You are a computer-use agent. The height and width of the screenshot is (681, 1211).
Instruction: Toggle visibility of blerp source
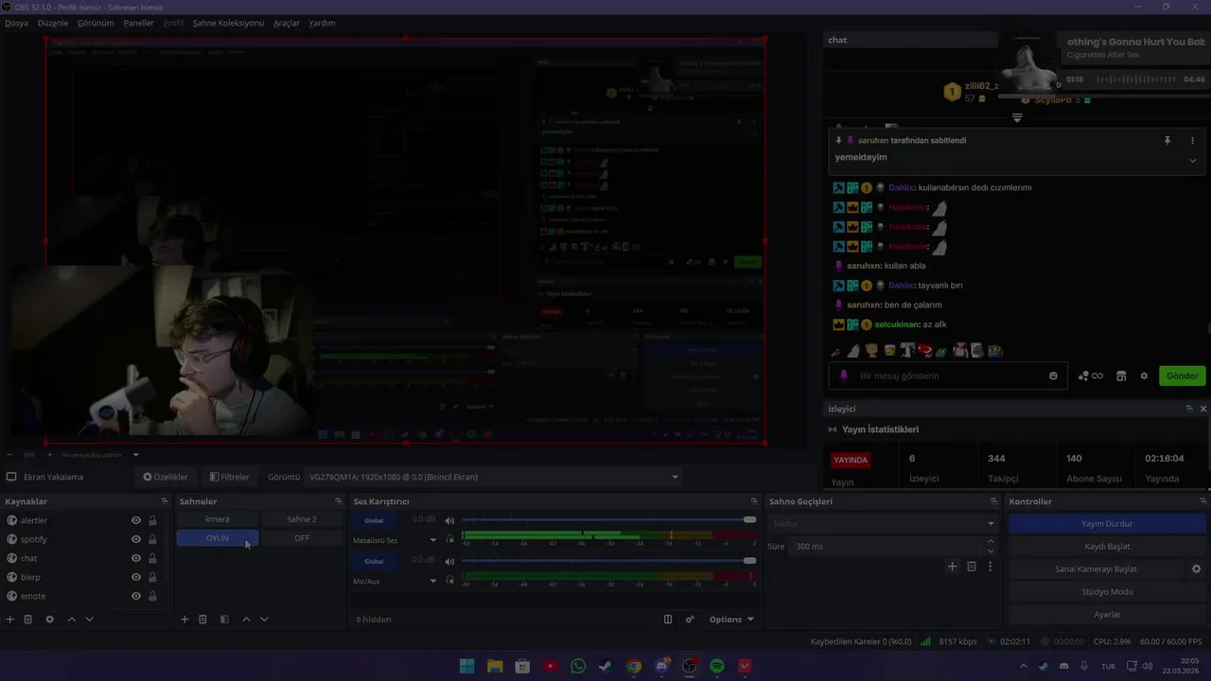pyautogui.click(x=136, y=577)
